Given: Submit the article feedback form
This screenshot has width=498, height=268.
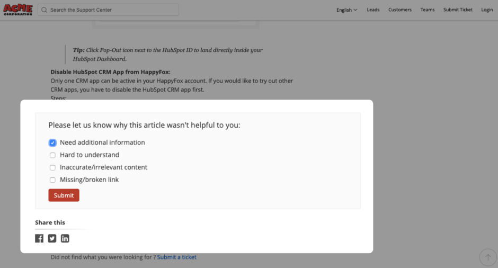Looking at the screenshot, I should pos(64,195).
